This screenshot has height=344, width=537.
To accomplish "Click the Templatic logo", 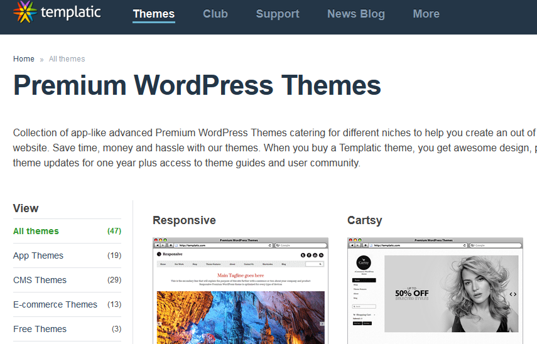I will coord(57,12).
